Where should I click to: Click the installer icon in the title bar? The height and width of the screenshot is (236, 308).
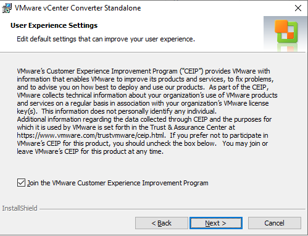7,8
